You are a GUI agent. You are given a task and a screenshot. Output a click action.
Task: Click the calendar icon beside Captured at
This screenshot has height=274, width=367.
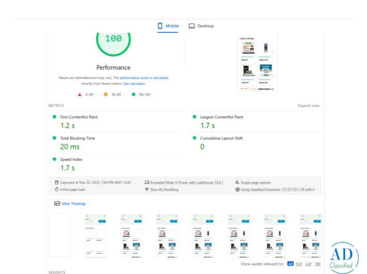point(57,182)
